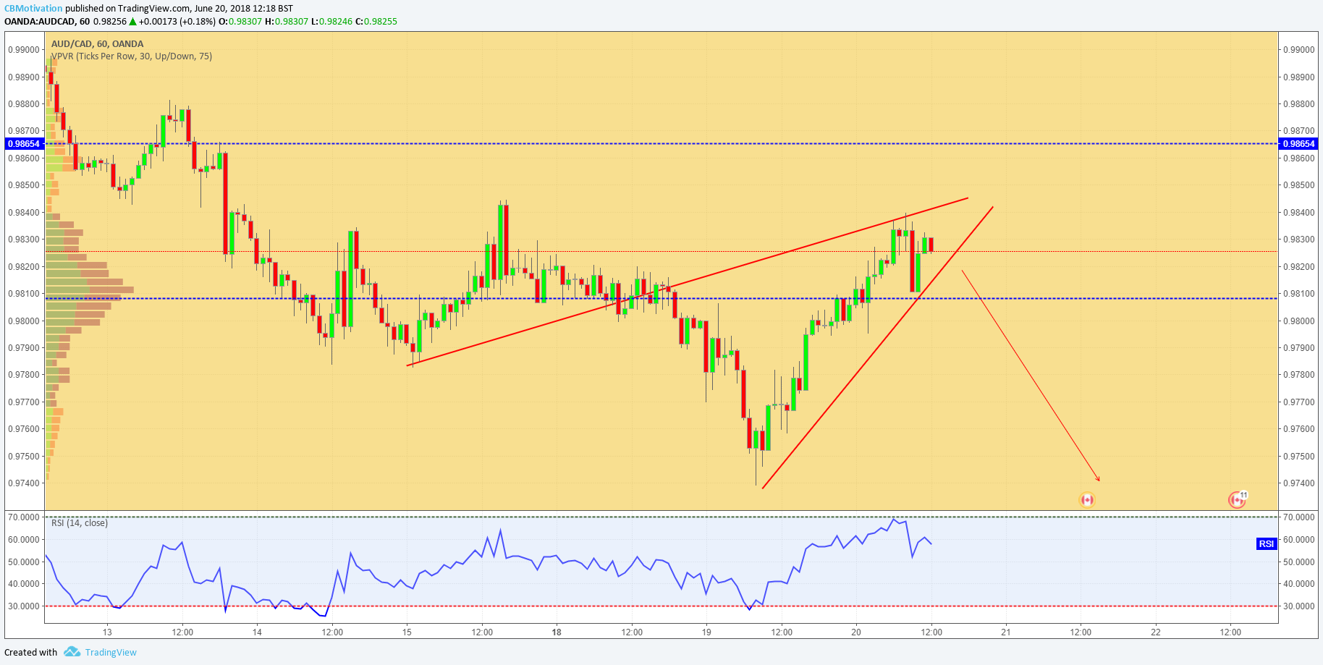Screen dimensions: 1323x665
Task: Click the 0.99000 label on the right price axis
Action: coord(1298,50)
